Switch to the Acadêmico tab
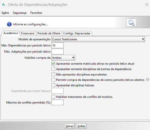150x130 pixels. (x=11, y=33)
